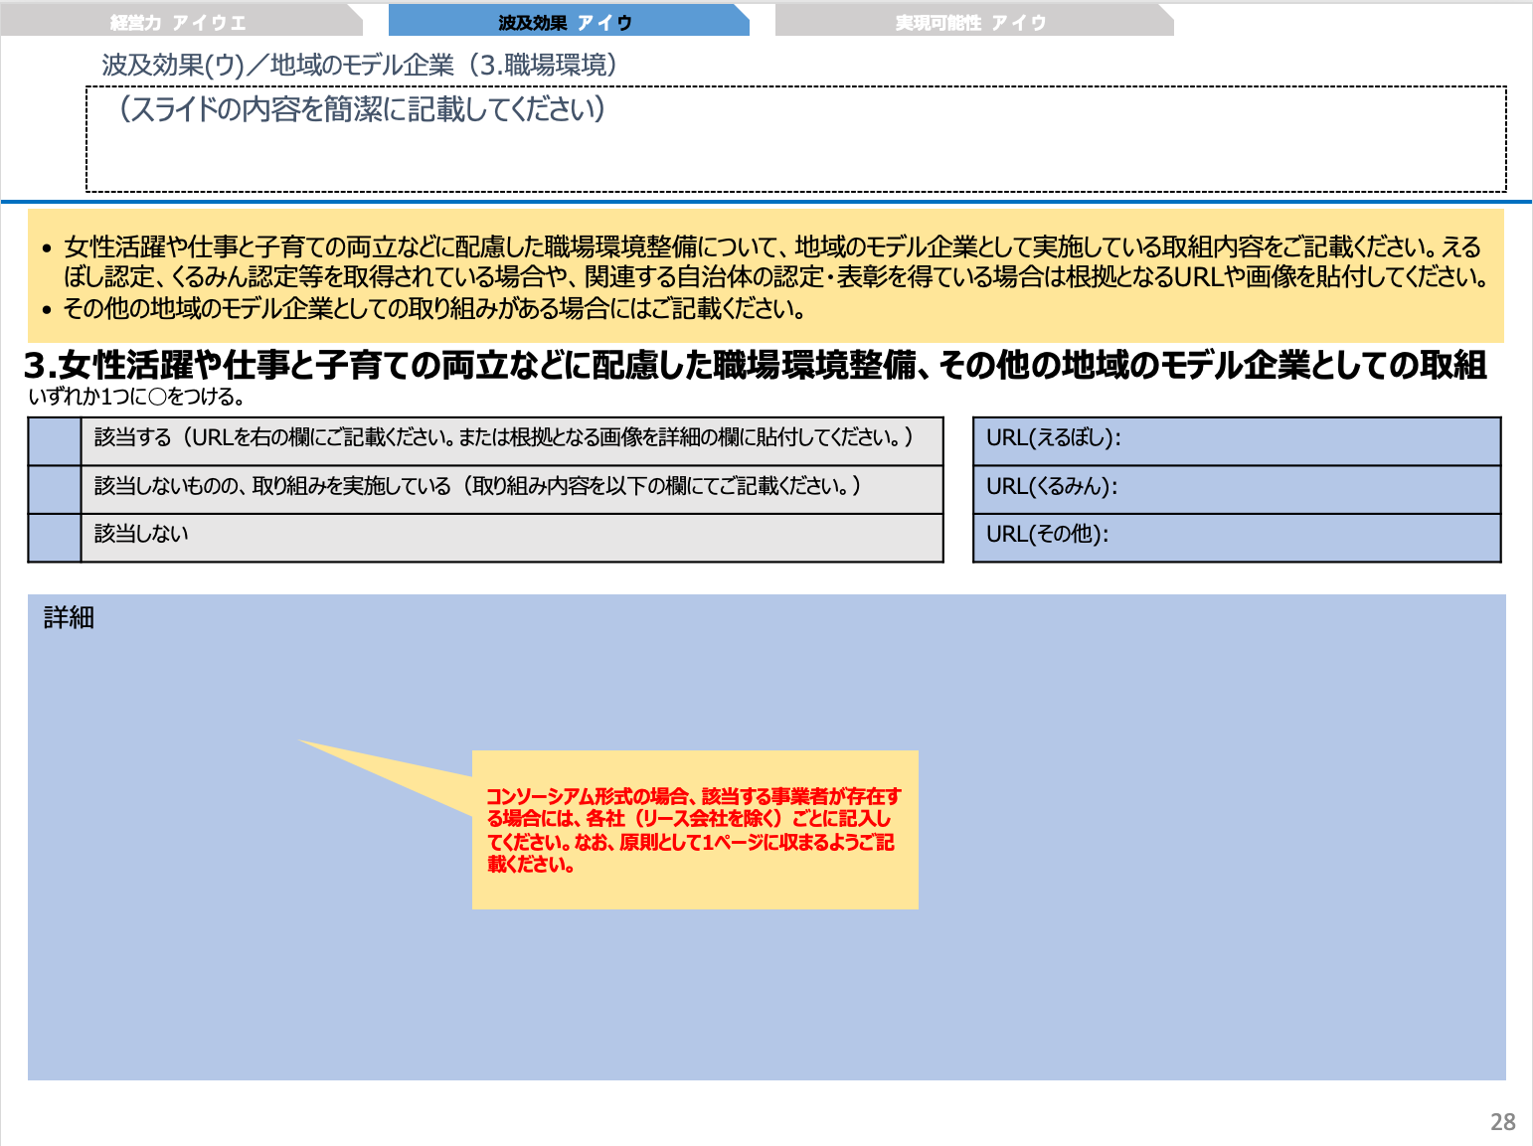
Task: Select the text いずれか1つに○をつける
Action: 133,398
